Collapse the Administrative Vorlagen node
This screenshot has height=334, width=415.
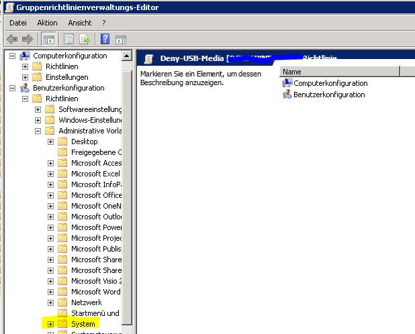[38, 131]
